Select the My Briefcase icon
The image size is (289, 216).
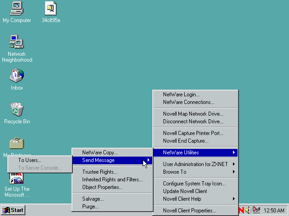tap(17, 143)
